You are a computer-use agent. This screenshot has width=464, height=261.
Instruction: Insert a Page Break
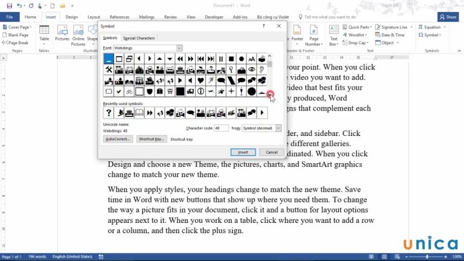[x=15, y=43]
